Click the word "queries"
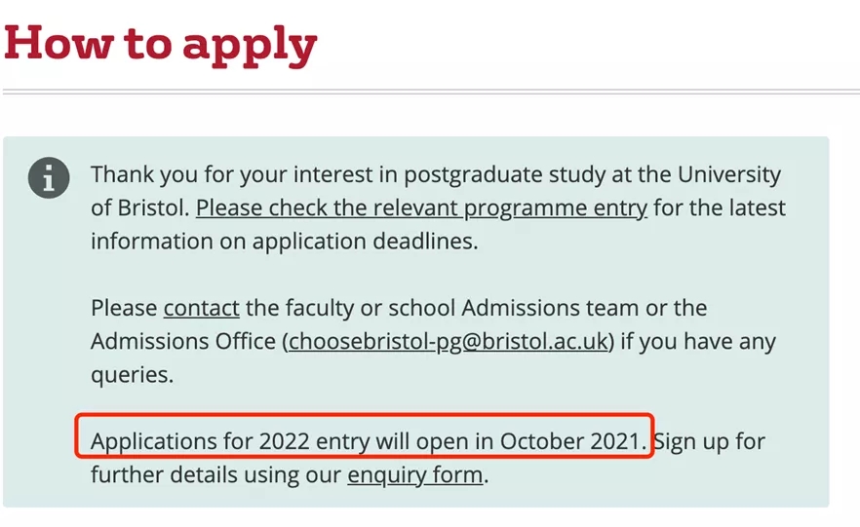The height and width of the screenshot is (527, 860). pos(129,374)
